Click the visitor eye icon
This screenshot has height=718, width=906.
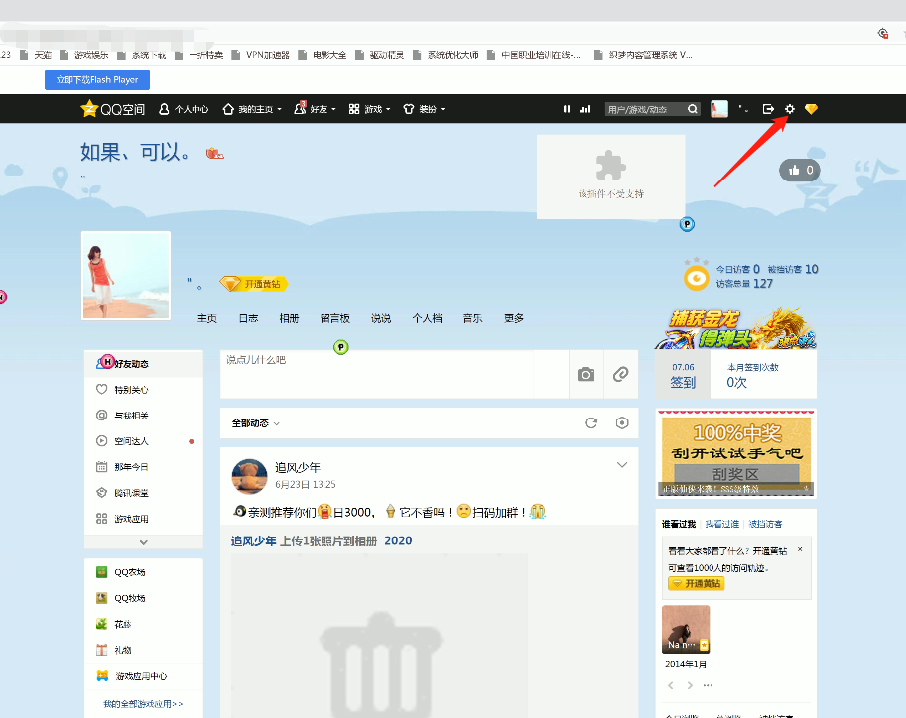(x=697, y=278)
